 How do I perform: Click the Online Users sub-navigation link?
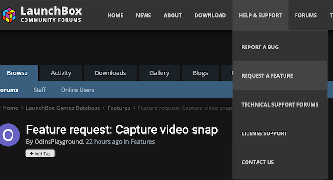(77, 90)
